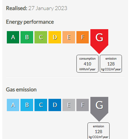Open the consumption 410 kWh info box

click(x=87, y=64)
